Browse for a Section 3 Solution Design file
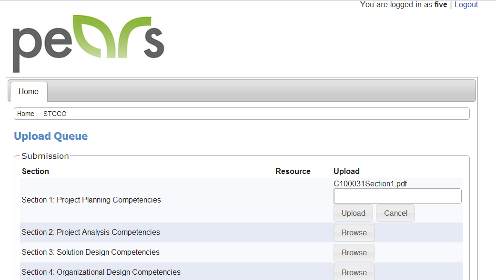 (354, 253)
